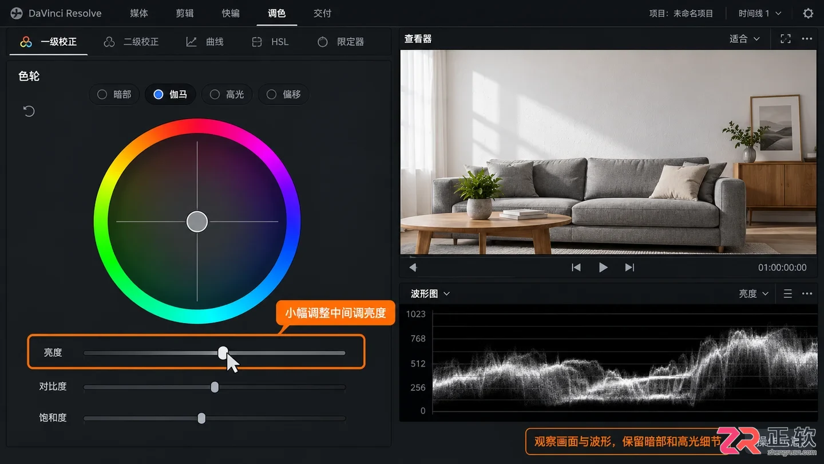824x464 pixels.
Task: Open project settings via the gear icon
Action: click(808, 13)
